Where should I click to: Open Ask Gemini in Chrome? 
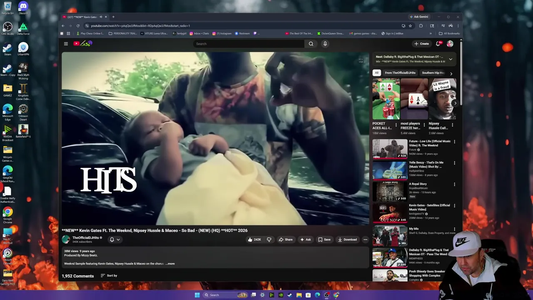418,17
